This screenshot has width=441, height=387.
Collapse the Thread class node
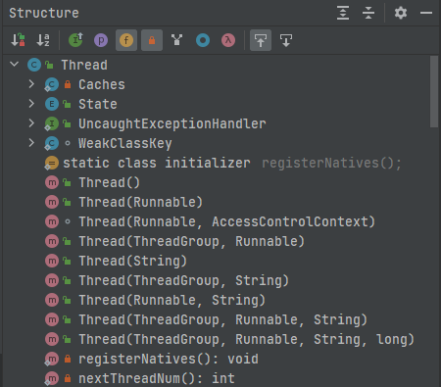[x=15, y=65]
